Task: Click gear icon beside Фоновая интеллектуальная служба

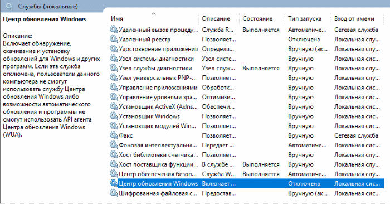Action: point(114,145)
